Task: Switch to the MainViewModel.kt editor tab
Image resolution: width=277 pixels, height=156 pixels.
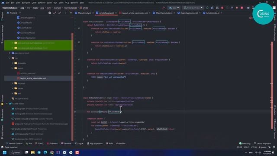Action: click(x=164, y=13)
